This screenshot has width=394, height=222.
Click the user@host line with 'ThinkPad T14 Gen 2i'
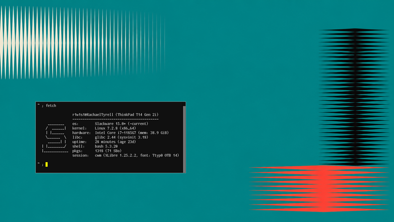(x=115, y=115)
